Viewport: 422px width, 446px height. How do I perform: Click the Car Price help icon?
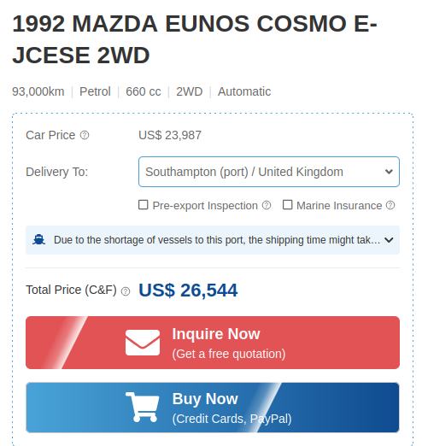coord(85,135)
